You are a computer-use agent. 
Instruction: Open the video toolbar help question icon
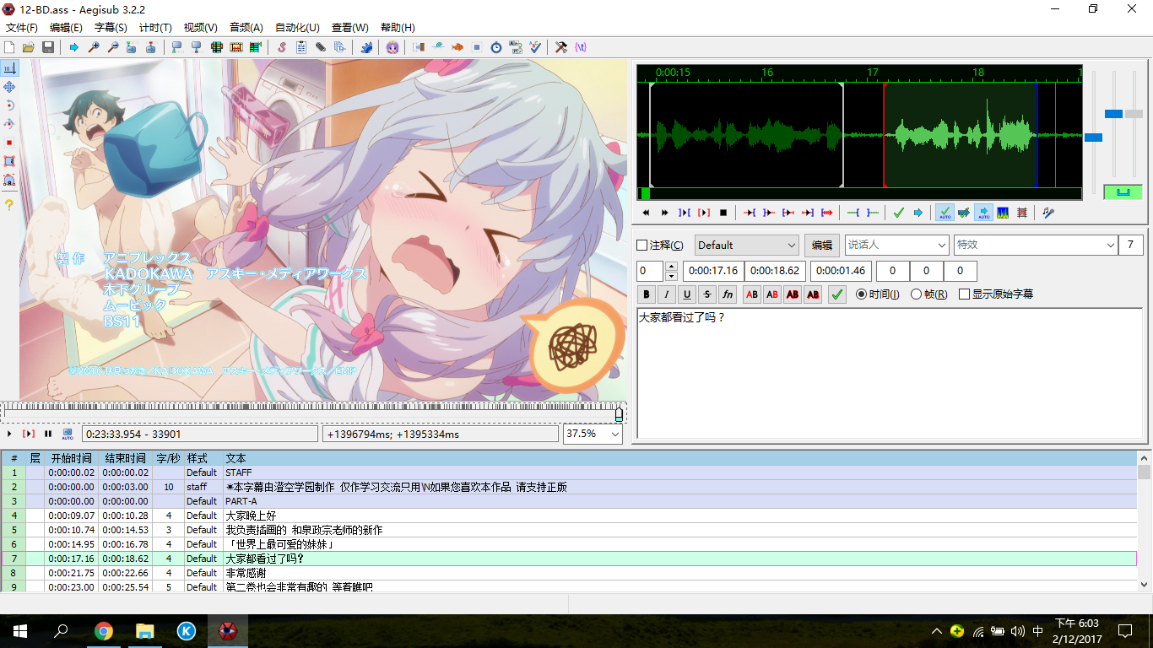9,204
